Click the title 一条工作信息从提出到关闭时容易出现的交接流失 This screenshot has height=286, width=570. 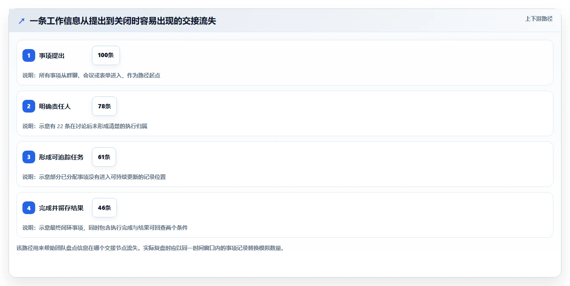tap(123, 21)
